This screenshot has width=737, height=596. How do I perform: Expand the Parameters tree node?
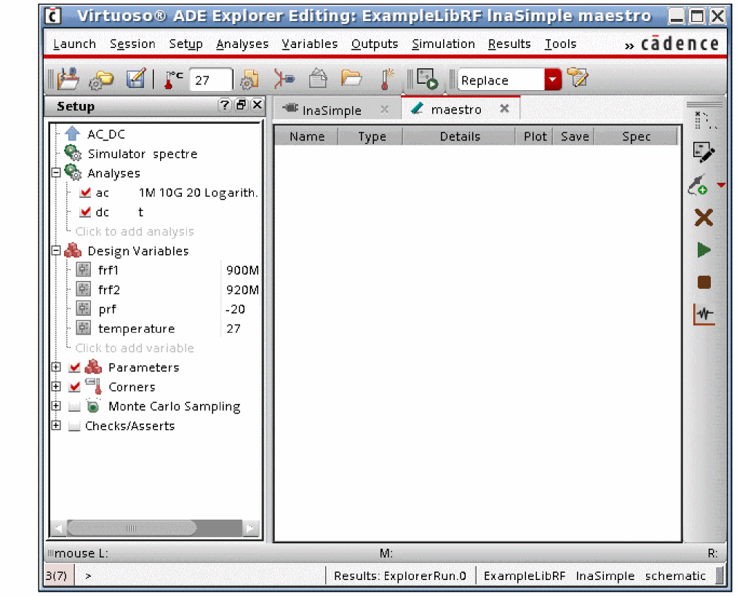point(56,367)
